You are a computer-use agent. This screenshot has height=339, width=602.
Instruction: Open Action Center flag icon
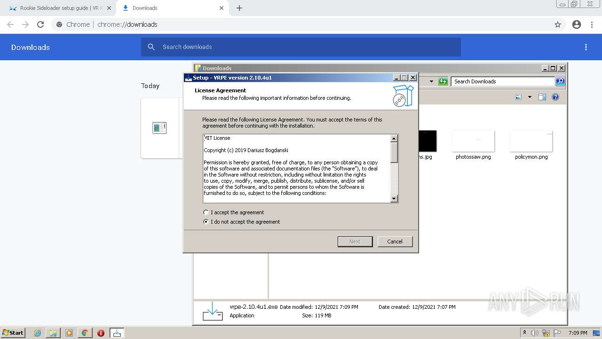click(558, 333)
